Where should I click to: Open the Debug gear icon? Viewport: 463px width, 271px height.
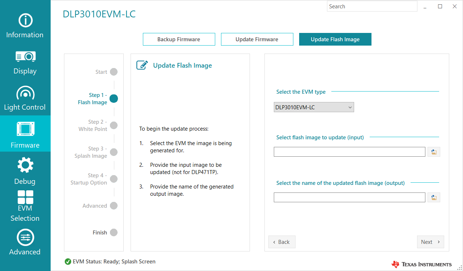coord(25,165)
